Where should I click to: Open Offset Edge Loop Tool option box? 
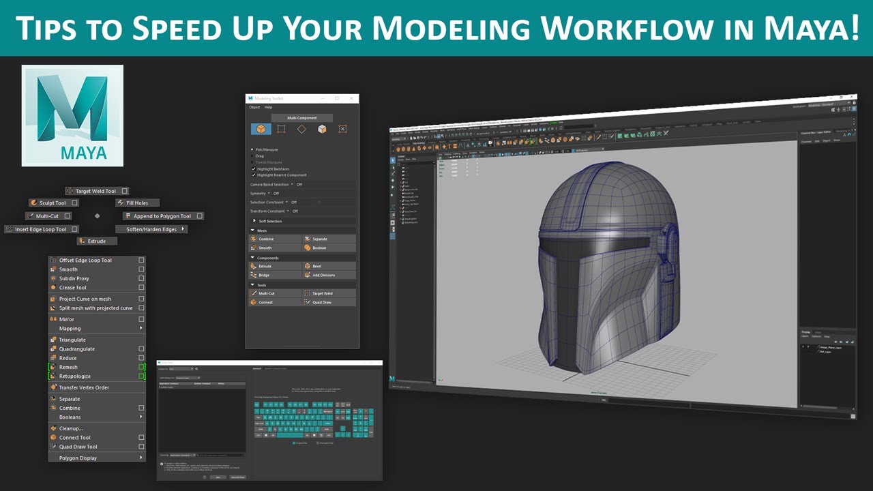pos(141,260)
